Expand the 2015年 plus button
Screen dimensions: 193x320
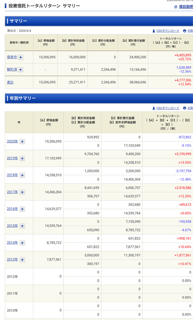[22, 226]
